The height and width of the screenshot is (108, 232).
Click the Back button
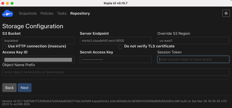pyautogui.click(x=10, y=88)
